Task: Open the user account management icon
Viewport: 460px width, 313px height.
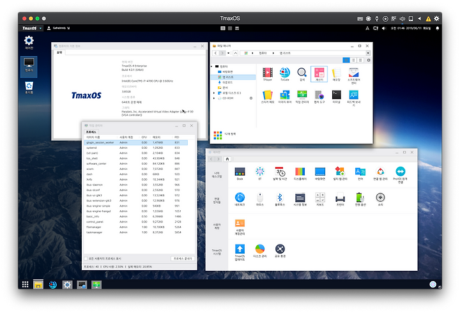Action: coord(240,223)
